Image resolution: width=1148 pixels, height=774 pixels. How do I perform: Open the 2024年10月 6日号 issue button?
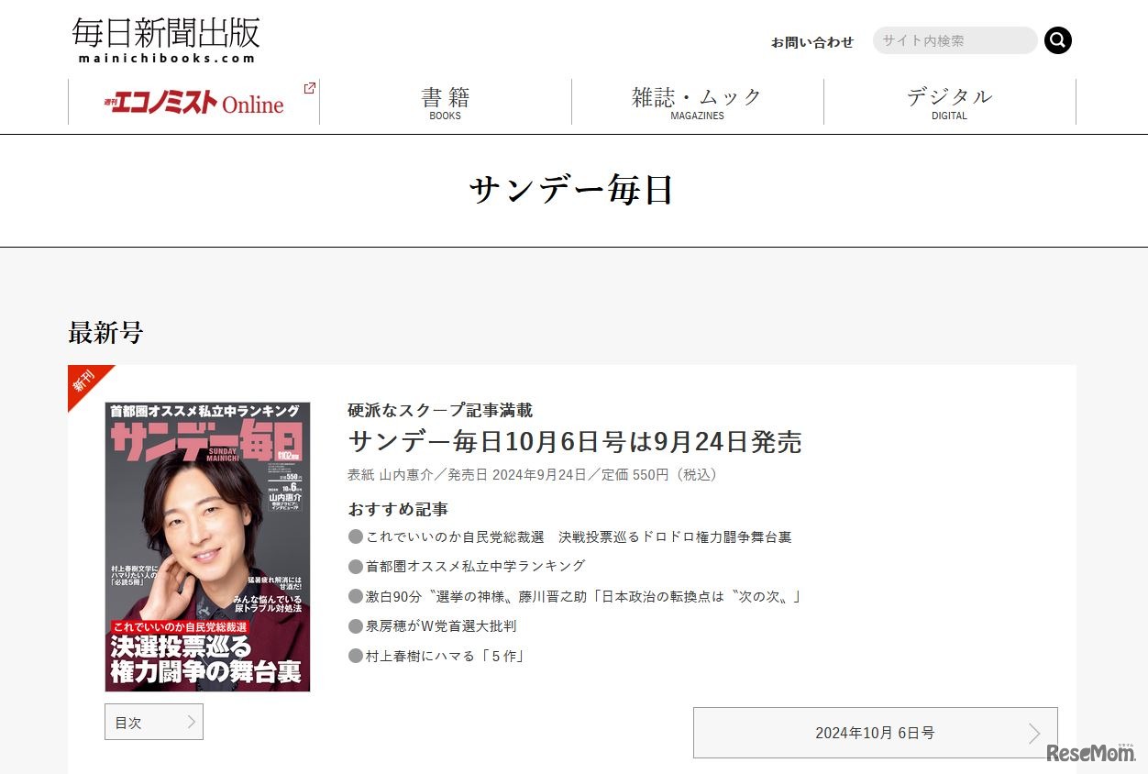tap(876, 733)
